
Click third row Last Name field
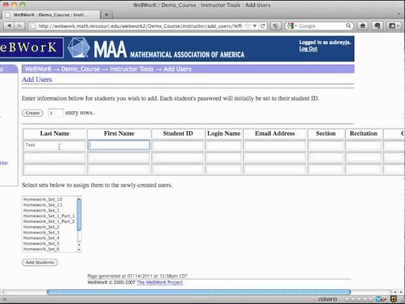click(x=54, y=168)
